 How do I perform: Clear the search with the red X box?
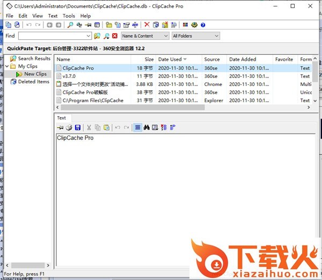click(x=115, y=36)
